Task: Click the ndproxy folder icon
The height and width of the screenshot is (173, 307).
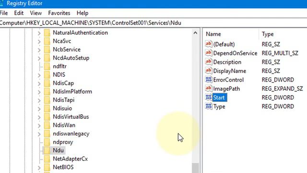Action: click(x=47, y=142)
